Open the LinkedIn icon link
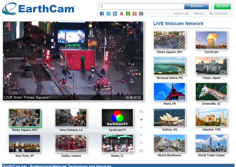The image size is (236, 167). point(115,13)
